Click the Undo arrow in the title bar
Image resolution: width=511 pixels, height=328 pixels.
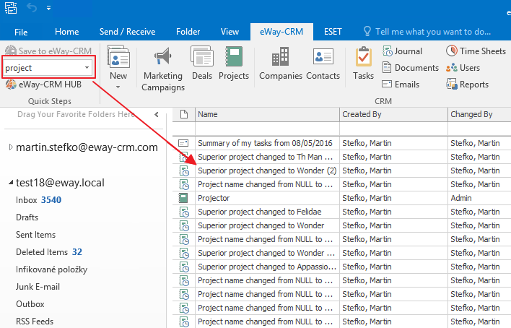[32, 7]
